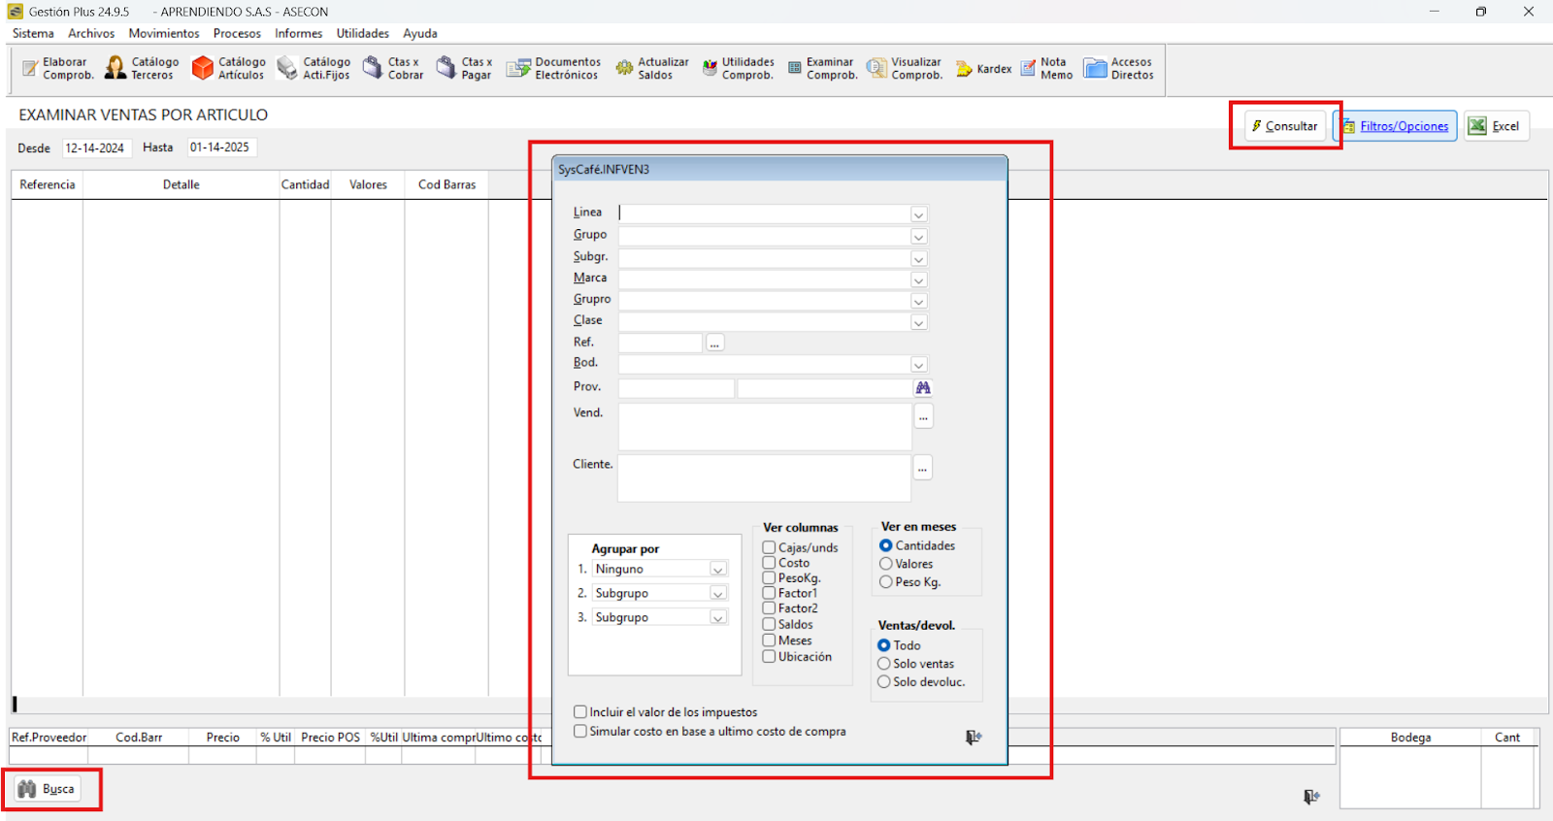Open the Documentos Electrónicos tool
The height and width of the screenshot is (821, 1553).
pyautogui.click(x=553, y=68)
